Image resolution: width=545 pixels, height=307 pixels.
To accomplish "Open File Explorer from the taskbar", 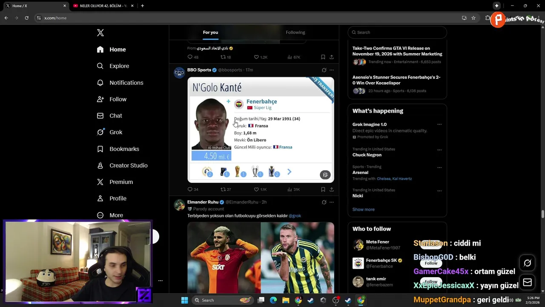I will point(286,300).
